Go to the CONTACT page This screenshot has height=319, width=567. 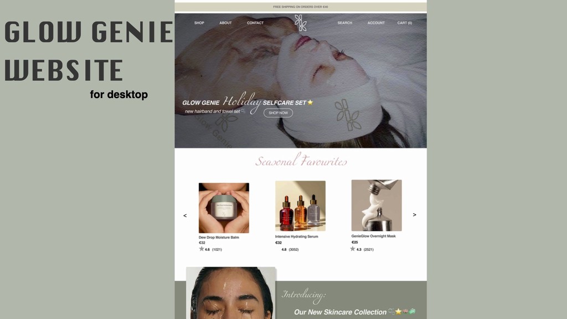[255, 23]
